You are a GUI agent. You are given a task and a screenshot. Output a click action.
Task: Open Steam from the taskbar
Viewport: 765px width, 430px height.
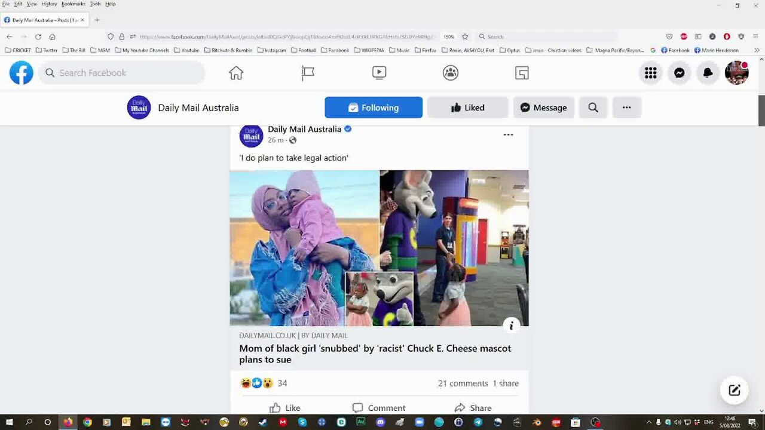coord(263,422)
